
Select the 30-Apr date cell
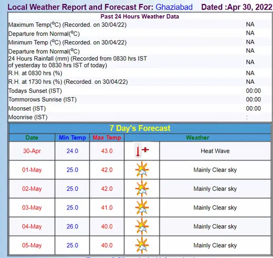32,151
